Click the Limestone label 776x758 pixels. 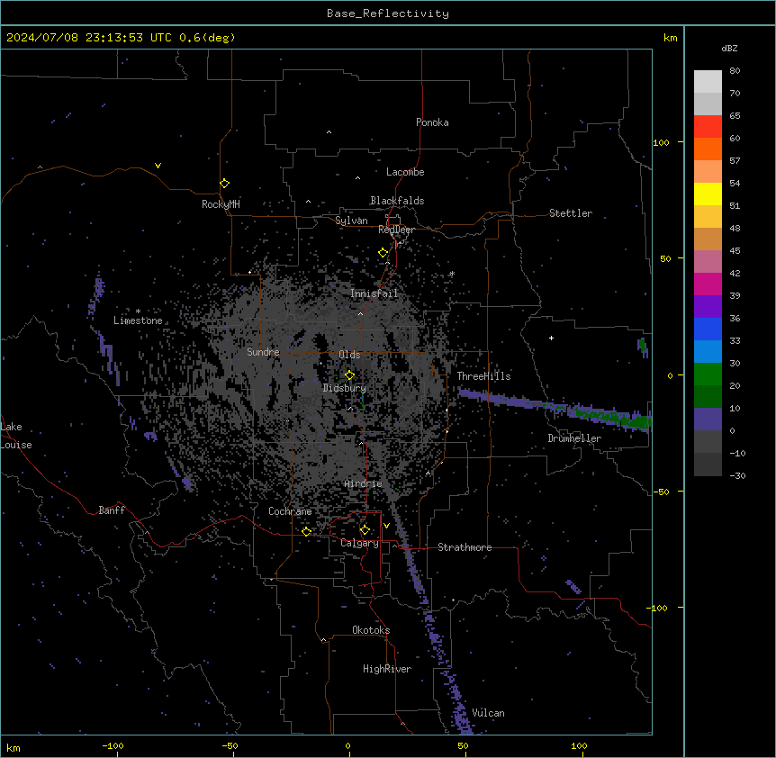click(x=138, y=320)
